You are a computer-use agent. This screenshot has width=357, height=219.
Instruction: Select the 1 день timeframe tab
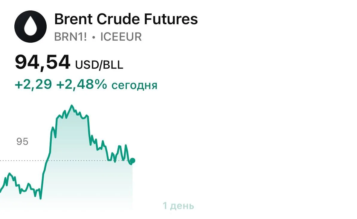tap(178, 206)
